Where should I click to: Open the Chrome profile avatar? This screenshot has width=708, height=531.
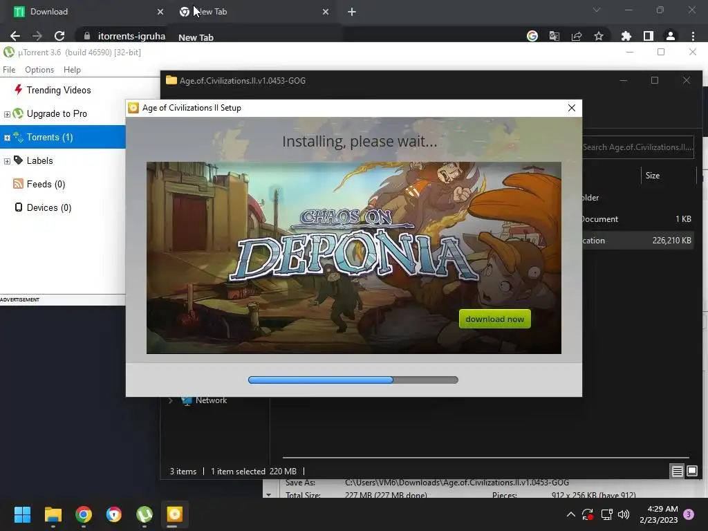(671, 36)
